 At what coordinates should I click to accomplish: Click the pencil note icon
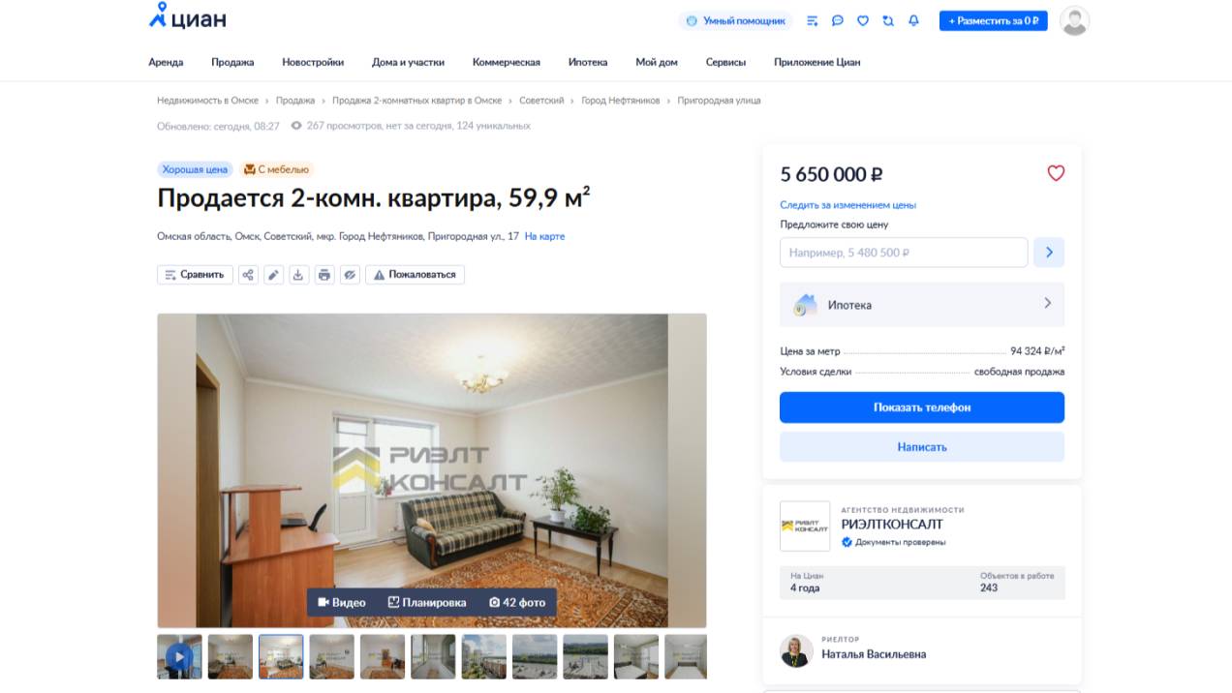tap(274, 275)
